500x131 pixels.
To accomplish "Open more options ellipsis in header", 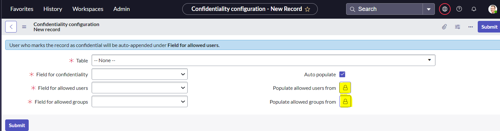I will coord(471,27).
